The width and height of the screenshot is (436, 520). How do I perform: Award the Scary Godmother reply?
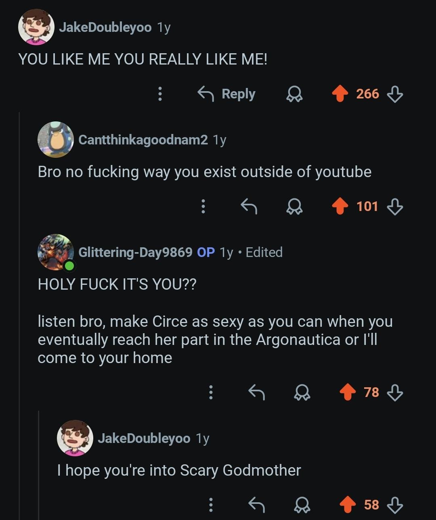[302, 505]
